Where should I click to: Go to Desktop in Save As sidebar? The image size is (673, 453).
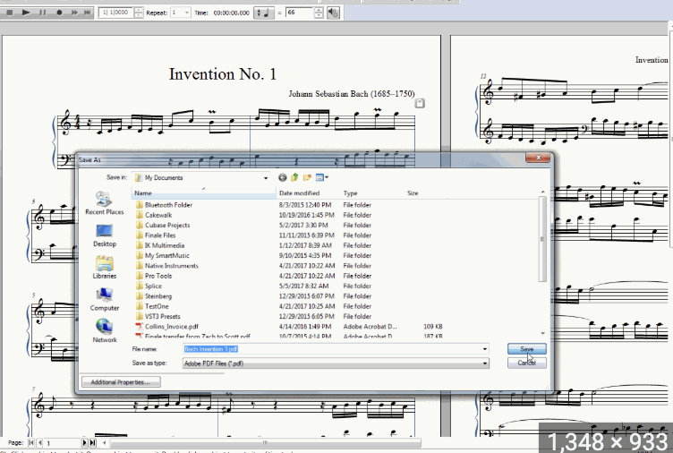(105, 235)
